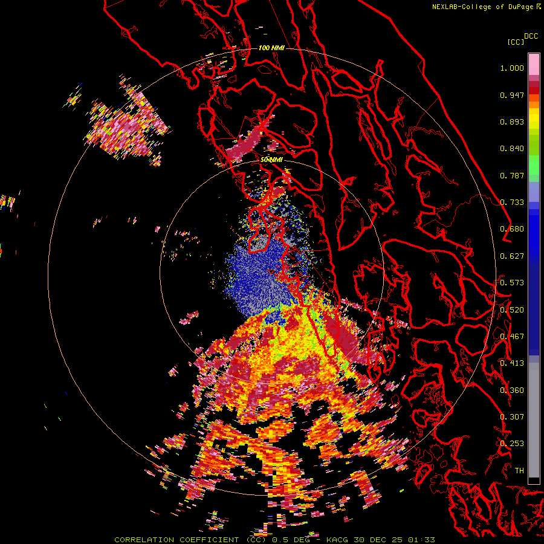Click the 0.467 scale value
Image resolution: width=544 pixels, height=544 pixels.
click(x=512, y=337)
